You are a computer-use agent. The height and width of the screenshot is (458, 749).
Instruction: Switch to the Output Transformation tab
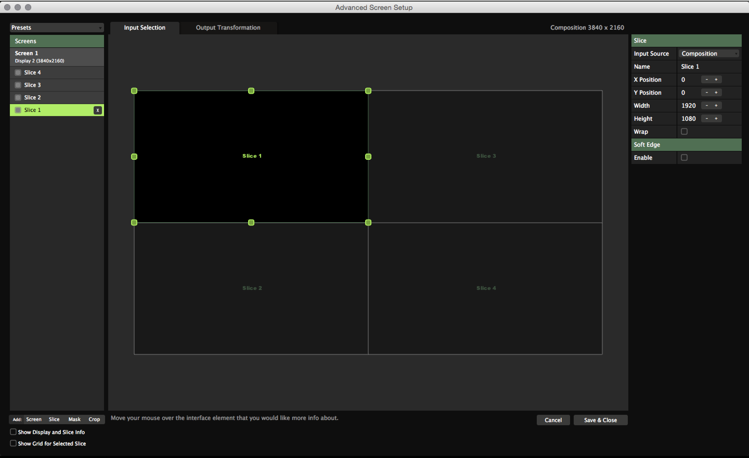click(x=228, y=28)
